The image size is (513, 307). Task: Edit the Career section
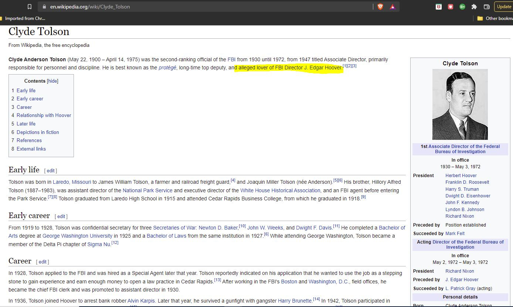[x=43, y=262]
